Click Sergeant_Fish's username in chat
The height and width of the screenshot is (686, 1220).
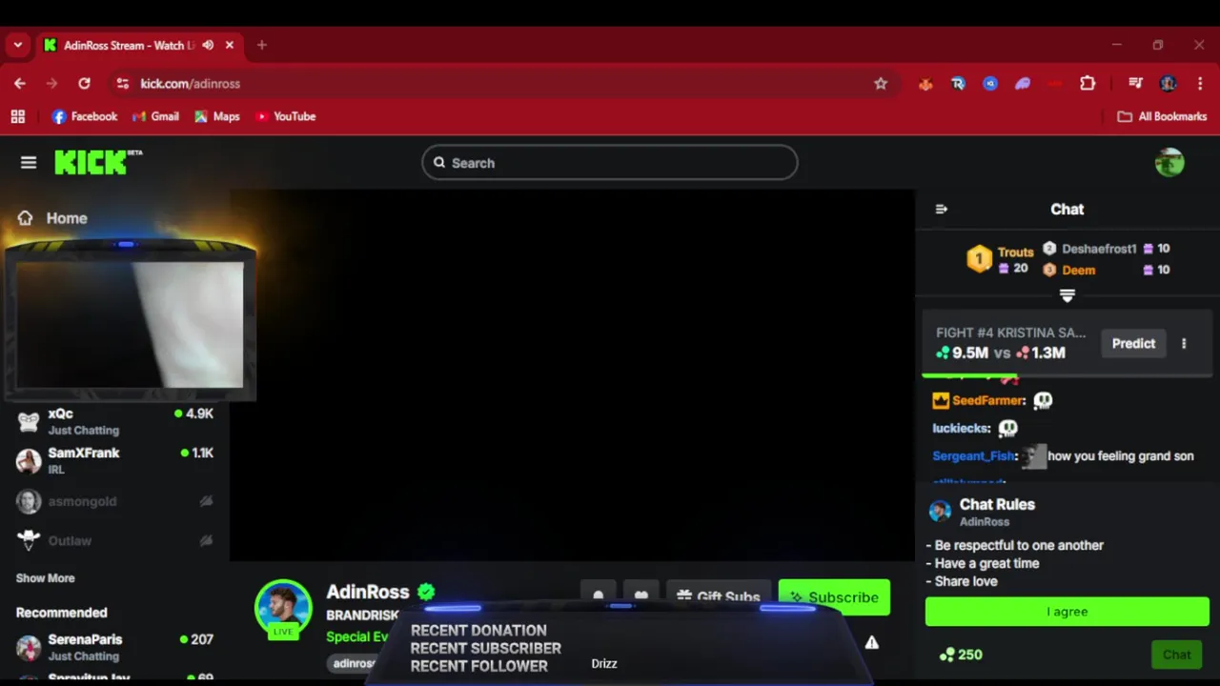(x=974, y=456)
